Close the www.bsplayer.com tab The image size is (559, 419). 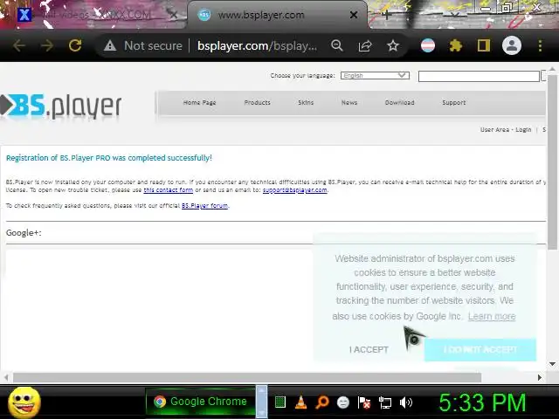pos(353,15)
